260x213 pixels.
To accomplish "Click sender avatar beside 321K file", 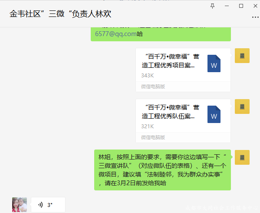I will click(242, 106).
